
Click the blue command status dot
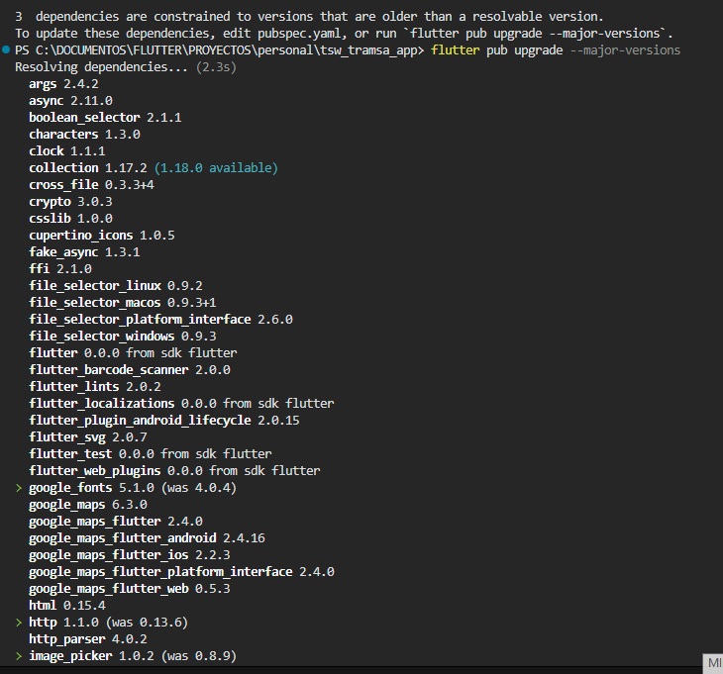(7, 49)
